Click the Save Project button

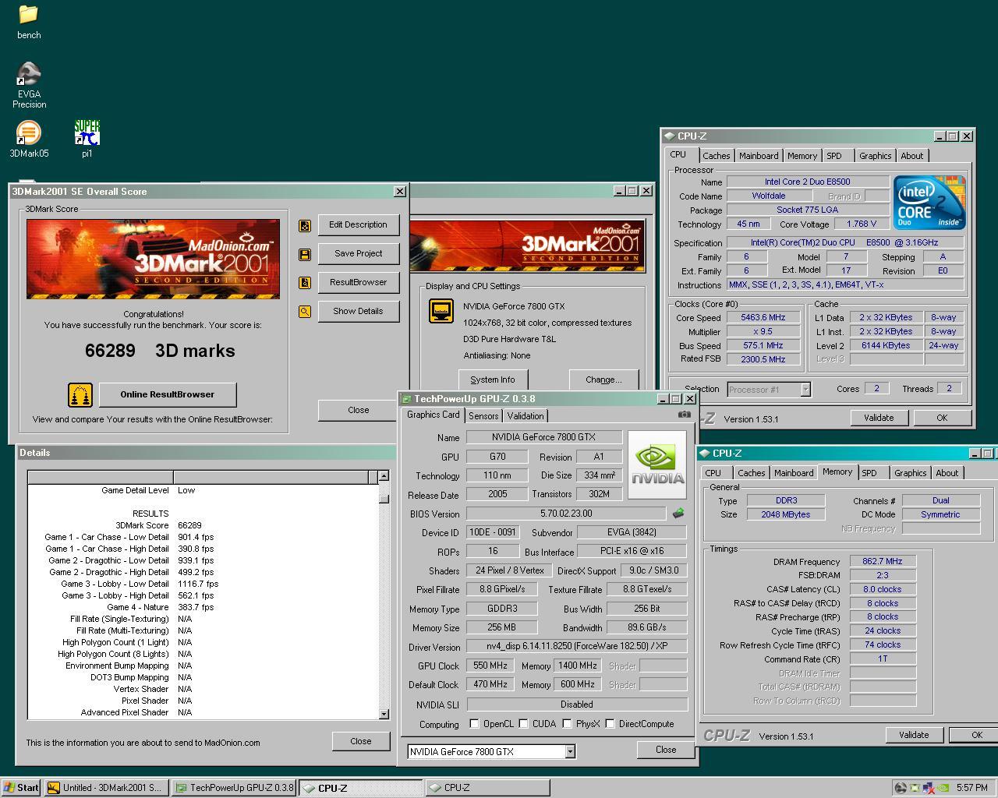358,254
